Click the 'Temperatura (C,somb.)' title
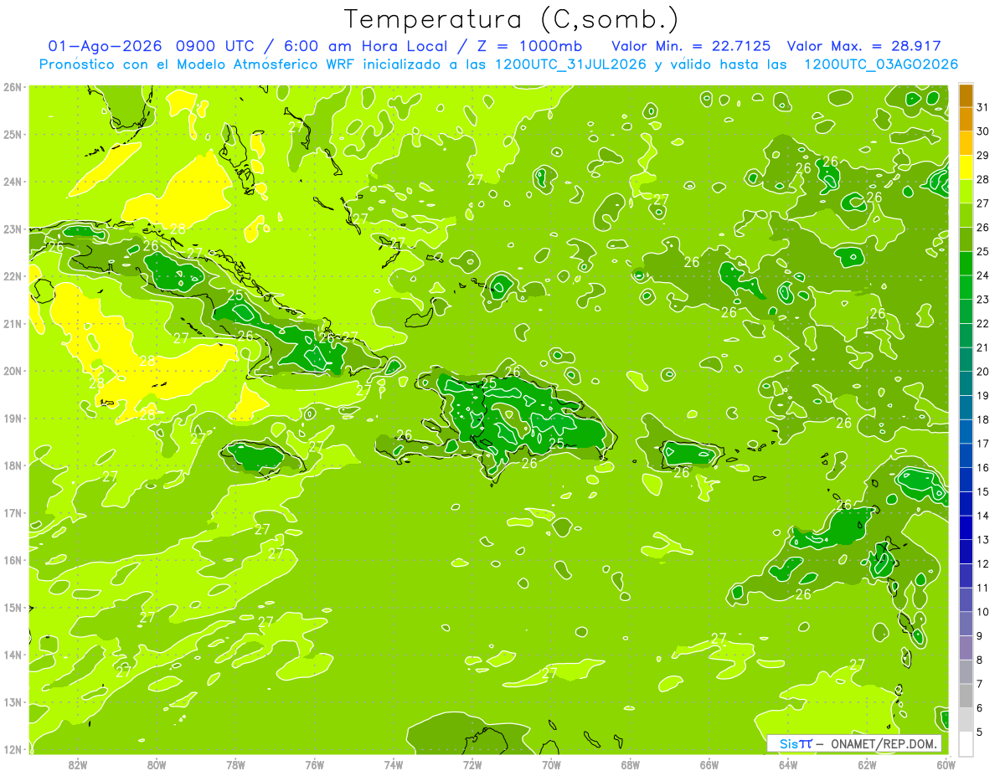The height and width of the screenshot is (776, 1005). [x=512, y=19]
